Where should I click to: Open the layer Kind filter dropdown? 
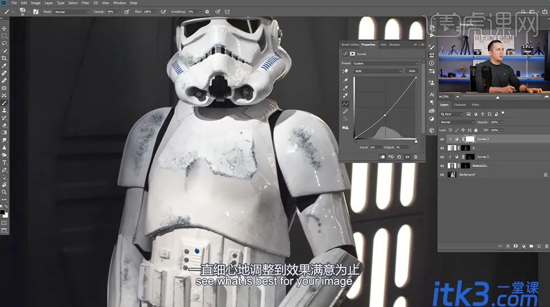point(452,114)
